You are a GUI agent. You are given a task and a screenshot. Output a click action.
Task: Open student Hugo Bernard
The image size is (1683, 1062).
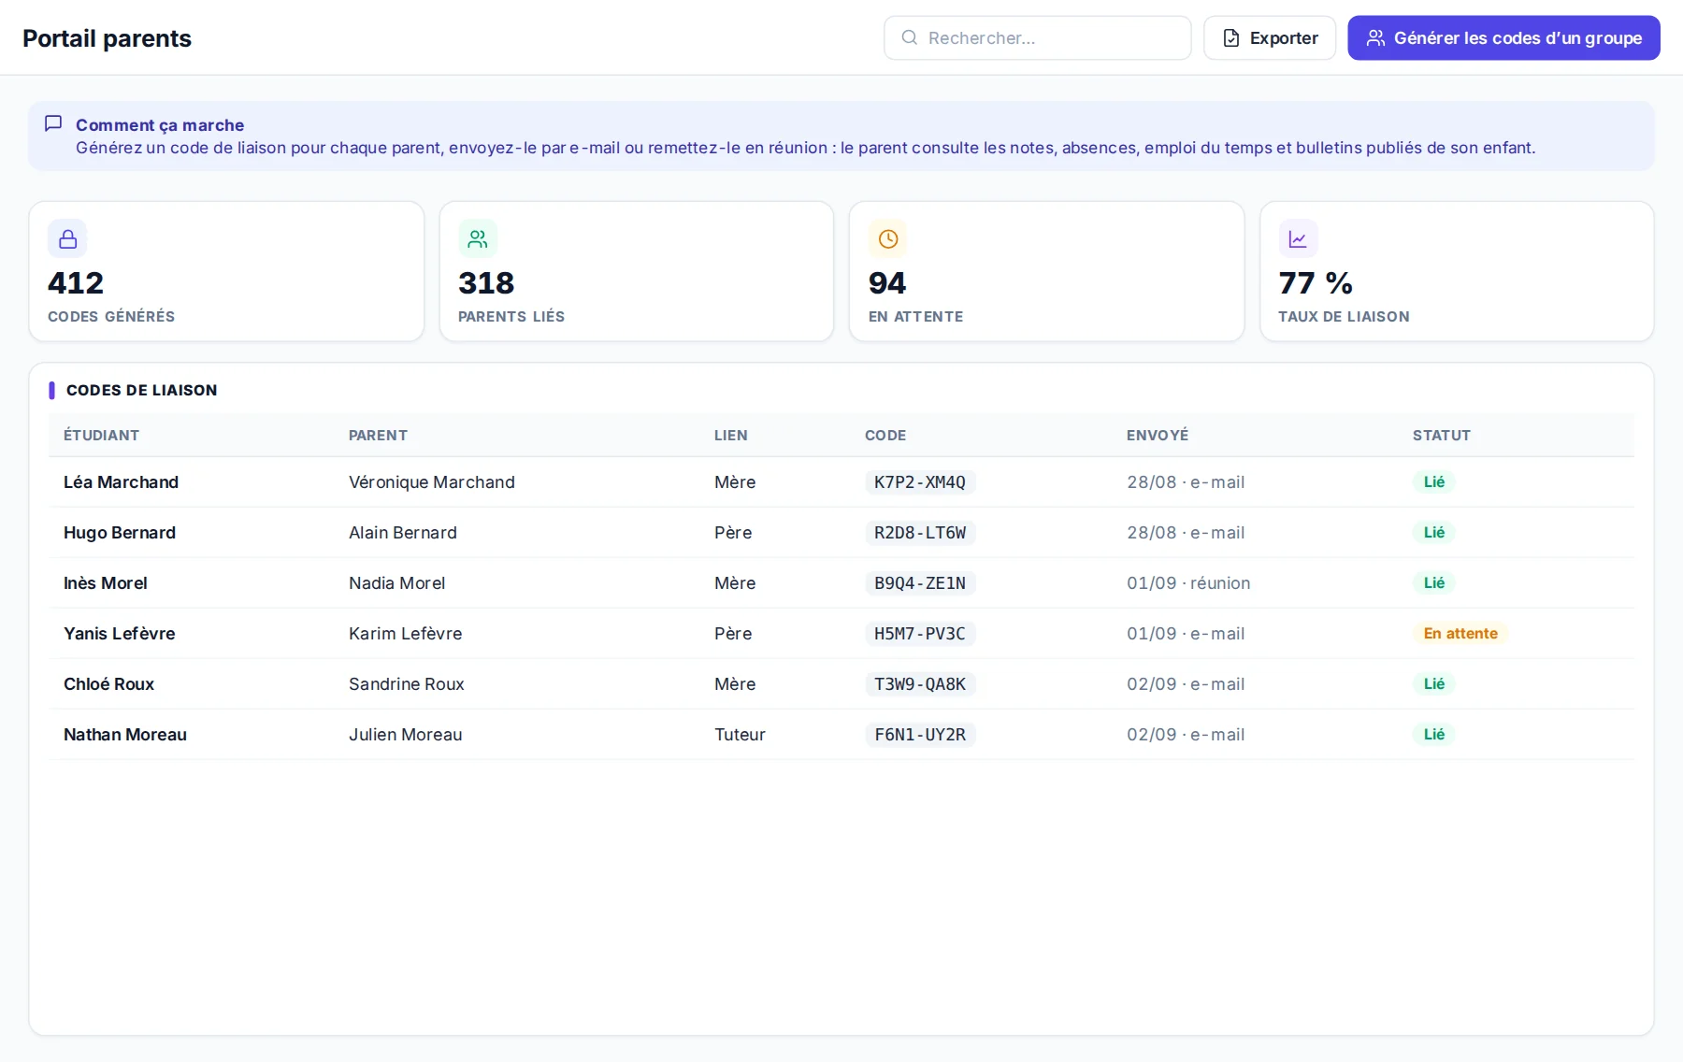point(120,533)
